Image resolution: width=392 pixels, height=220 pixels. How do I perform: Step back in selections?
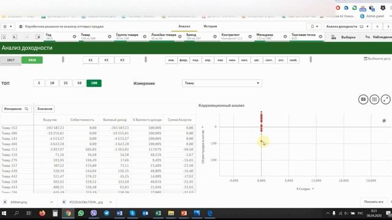pos(15,37)
